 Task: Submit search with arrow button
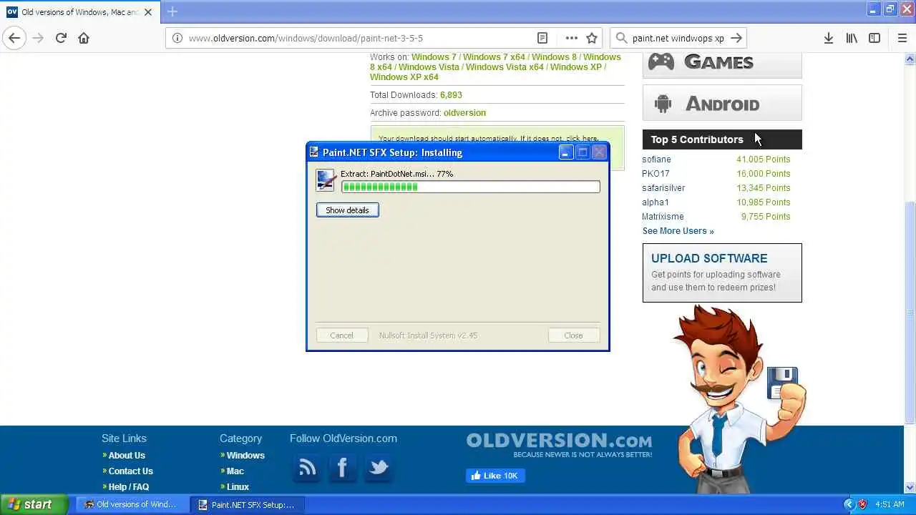pos(737,38)
